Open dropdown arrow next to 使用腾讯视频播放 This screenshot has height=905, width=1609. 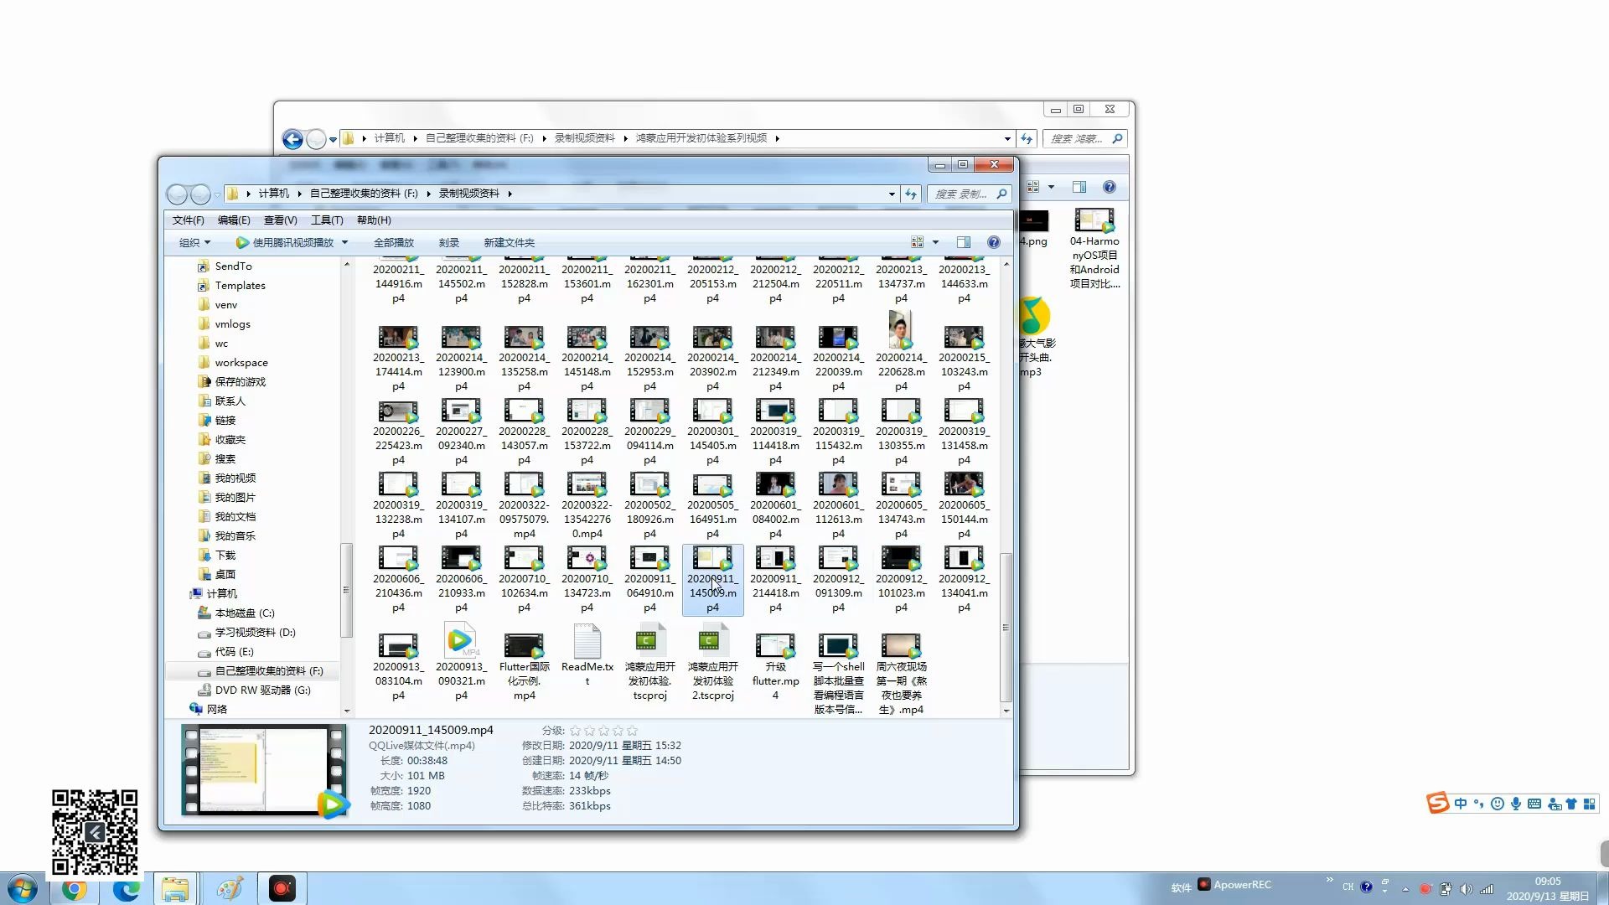[344, 242]
